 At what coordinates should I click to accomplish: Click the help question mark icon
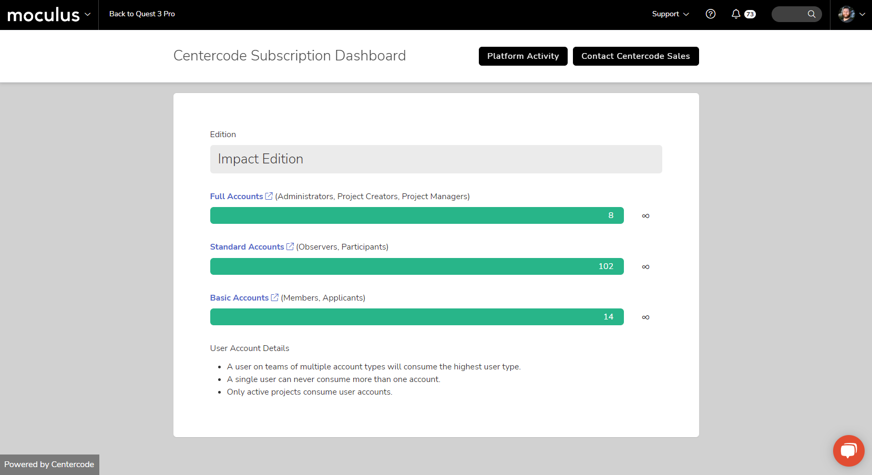tap(710, 14)
